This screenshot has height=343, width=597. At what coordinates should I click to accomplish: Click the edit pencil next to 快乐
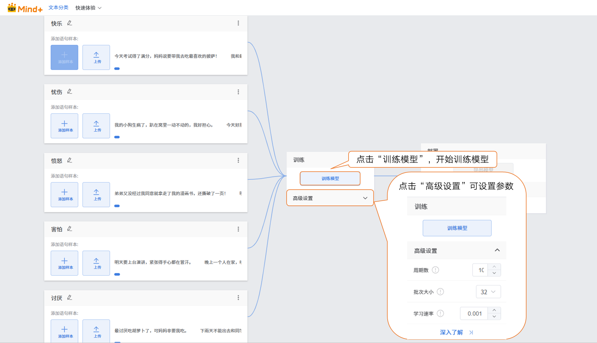70,23
